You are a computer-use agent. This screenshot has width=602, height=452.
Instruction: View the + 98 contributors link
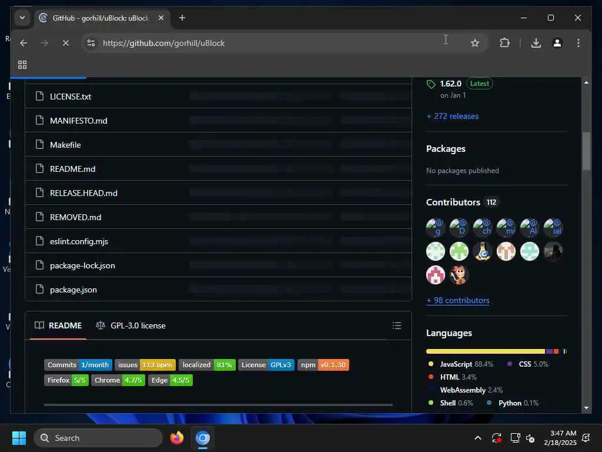click(458, 301)
